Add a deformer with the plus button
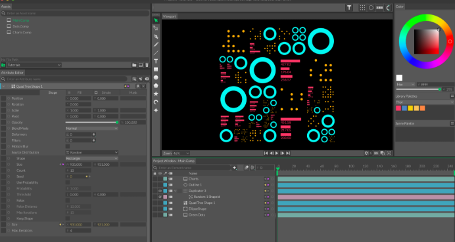The height and width of the screenshot is (242, 455). tap(94, 134)
